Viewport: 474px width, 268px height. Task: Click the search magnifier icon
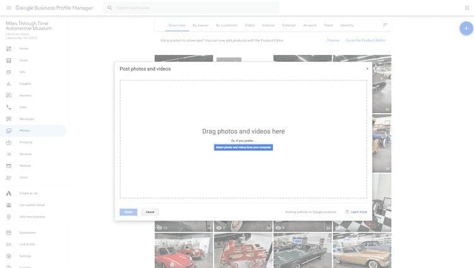[x=110, y=8]
